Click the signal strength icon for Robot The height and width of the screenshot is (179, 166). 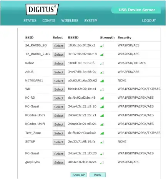point(102,63)
